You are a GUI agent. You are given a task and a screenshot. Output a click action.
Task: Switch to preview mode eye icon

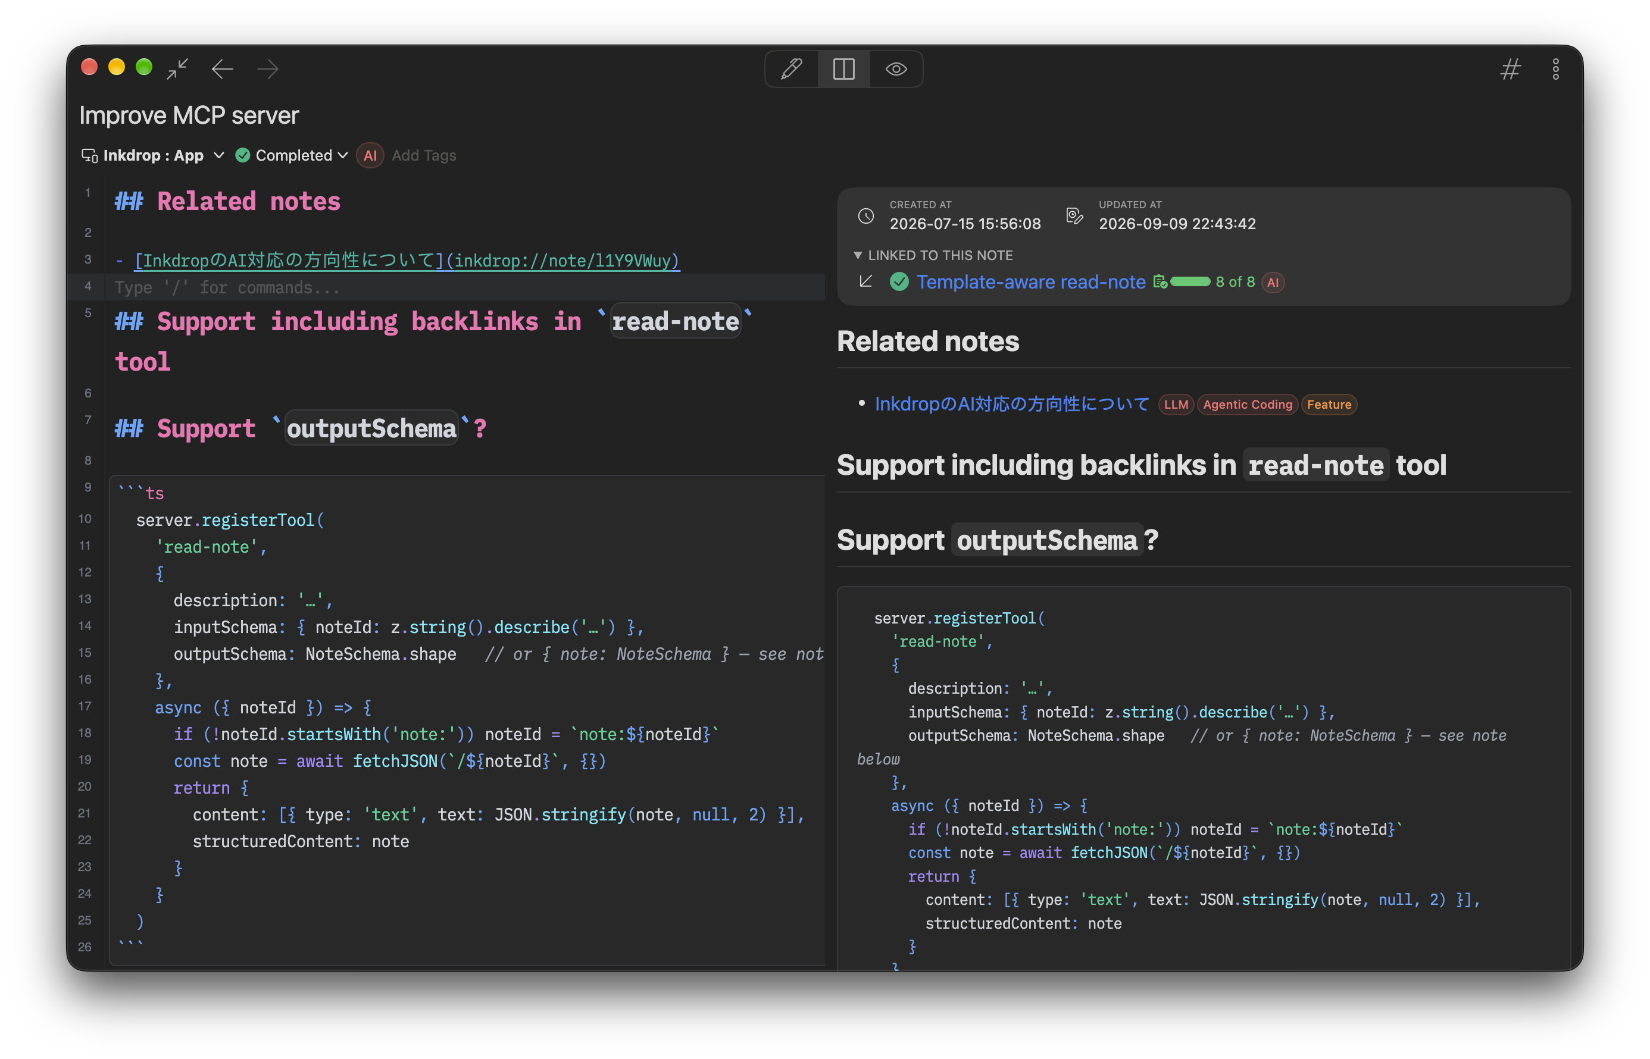pos(895,69)
